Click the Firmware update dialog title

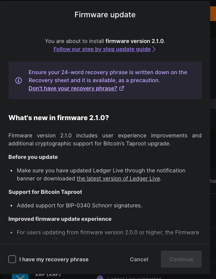pyautogui.click(x=105, y=15)
